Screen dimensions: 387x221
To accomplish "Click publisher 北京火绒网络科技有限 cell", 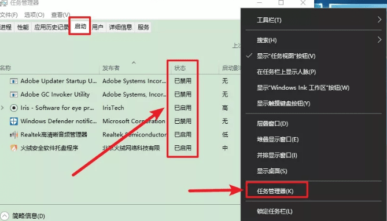I will tap(131, 148).
